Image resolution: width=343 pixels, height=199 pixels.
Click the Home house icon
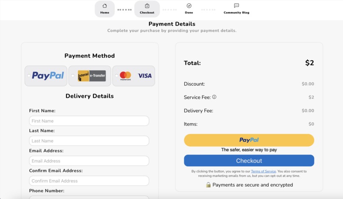pyautogui.click(x=105, y=6)
